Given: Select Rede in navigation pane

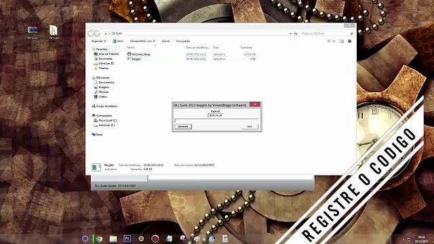Looking at the screenshot, I should (x=99, y=134).
